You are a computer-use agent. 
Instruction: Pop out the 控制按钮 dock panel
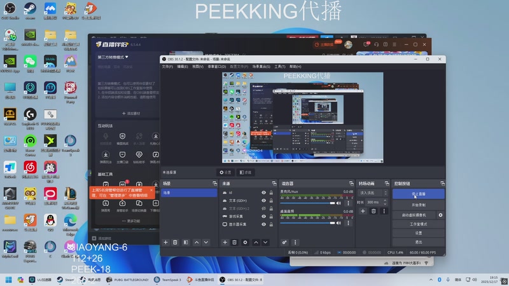[x=442, y=184]
